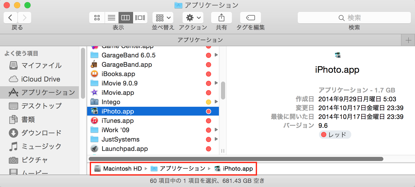Select the iMovie 9.0.9 folder
415x187 pixels.
click(x=153, y=83)
